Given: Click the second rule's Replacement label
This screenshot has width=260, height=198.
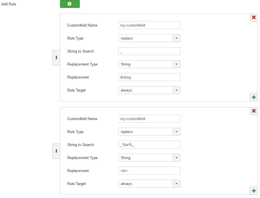Looking at the screenshot, I should pos(78,171).
